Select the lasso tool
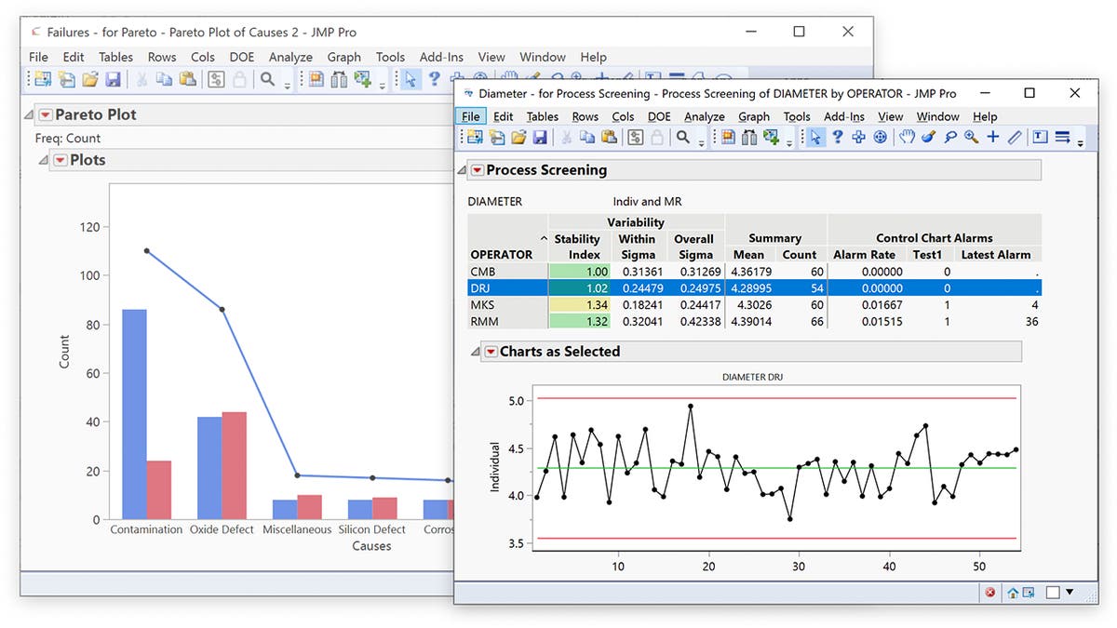1117x628 pixels. pyautogui.click(x=949, y=138)
